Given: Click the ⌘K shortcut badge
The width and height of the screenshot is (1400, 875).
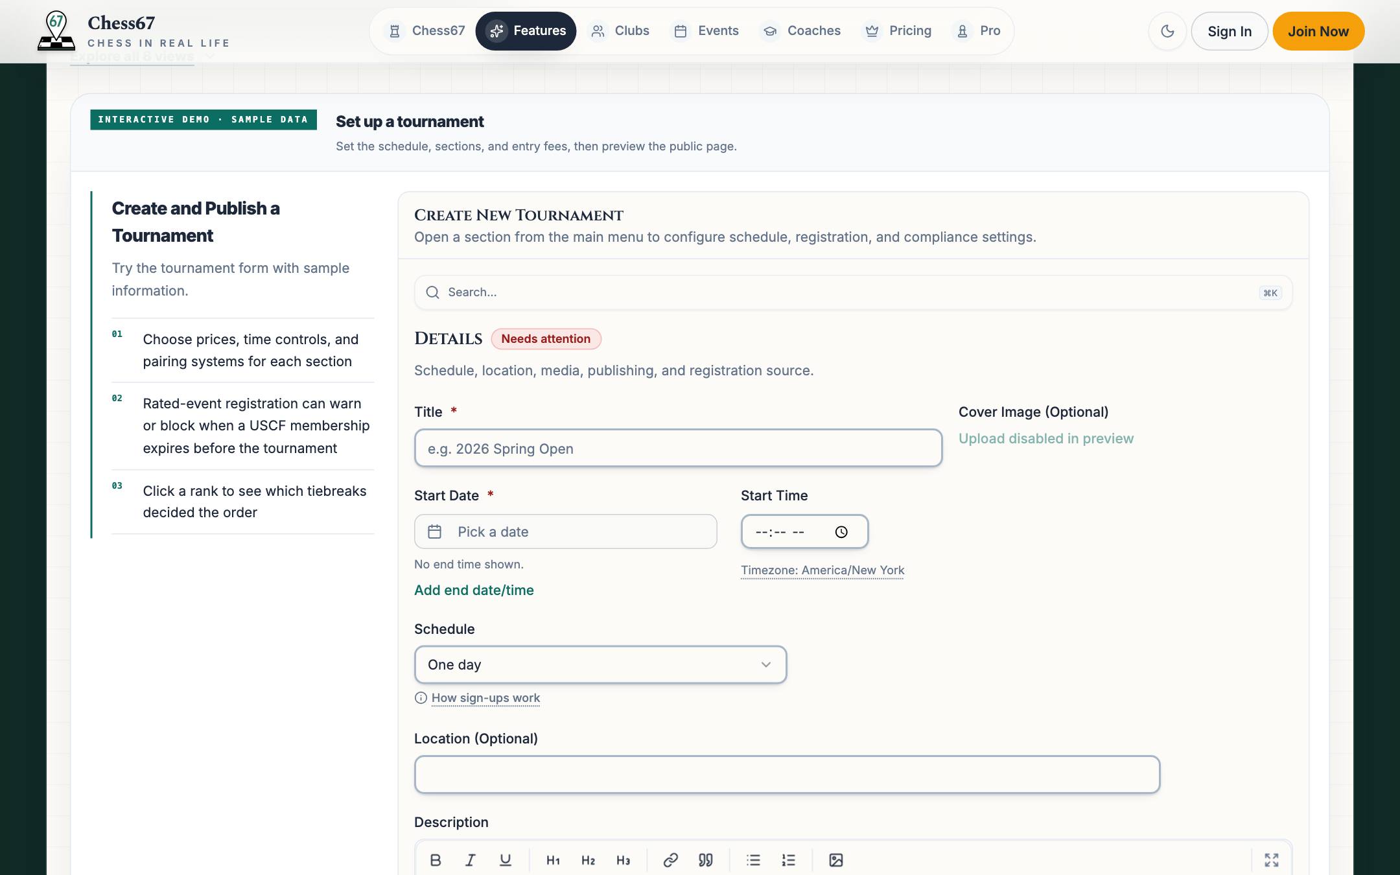Looking at the screenshot, I should 1270,293.
